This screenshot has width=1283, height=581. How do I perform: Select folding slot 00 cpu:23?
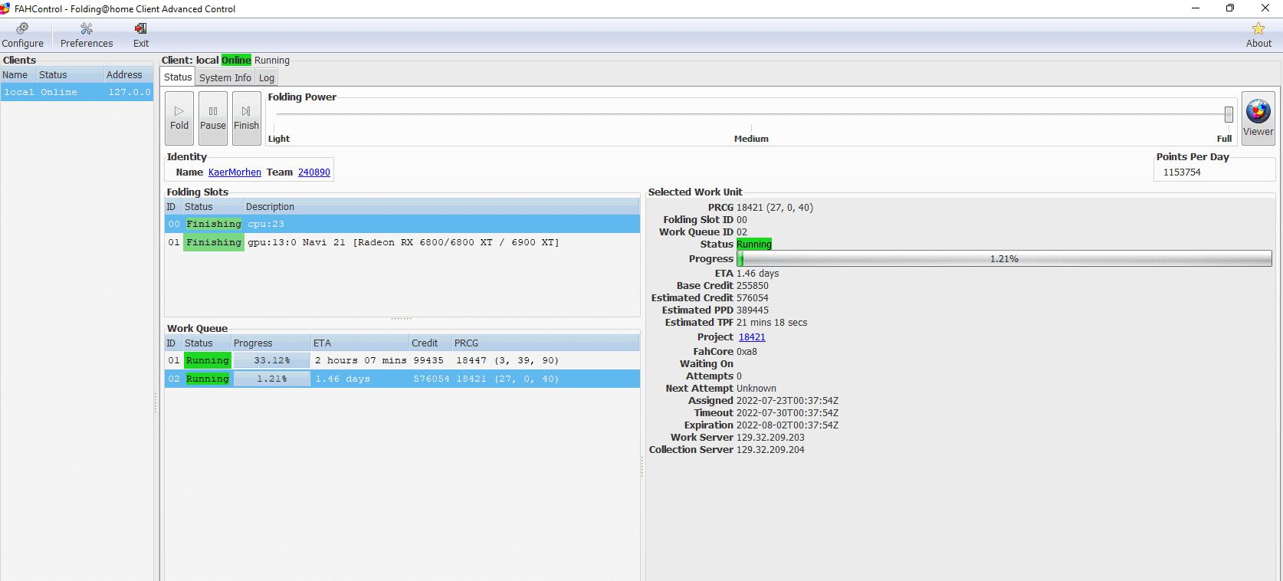[402, 224]
